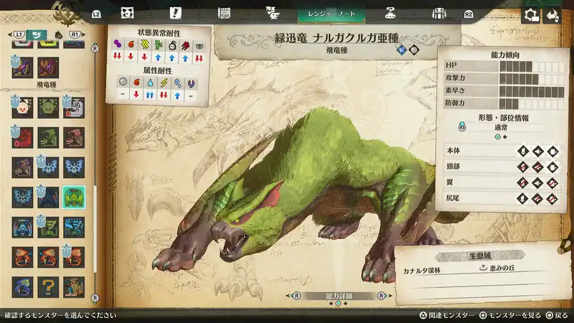Image resolution: width=574 pixels, height=323 pixels.
Task: Click the R2 shoulder button indicator
Action: click(x=469, y=14)
